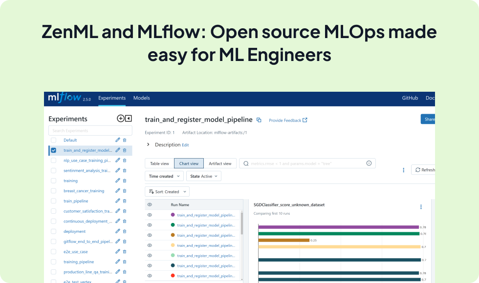The image size is (479, 283).
Task: Switch to Artifact view
Action: (220, 163)
